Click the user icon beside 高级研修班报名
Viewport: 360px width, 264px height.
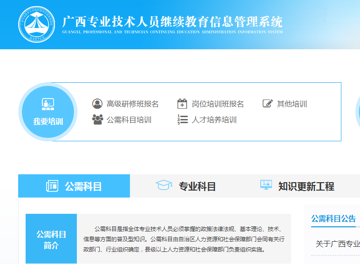(97, 104)
